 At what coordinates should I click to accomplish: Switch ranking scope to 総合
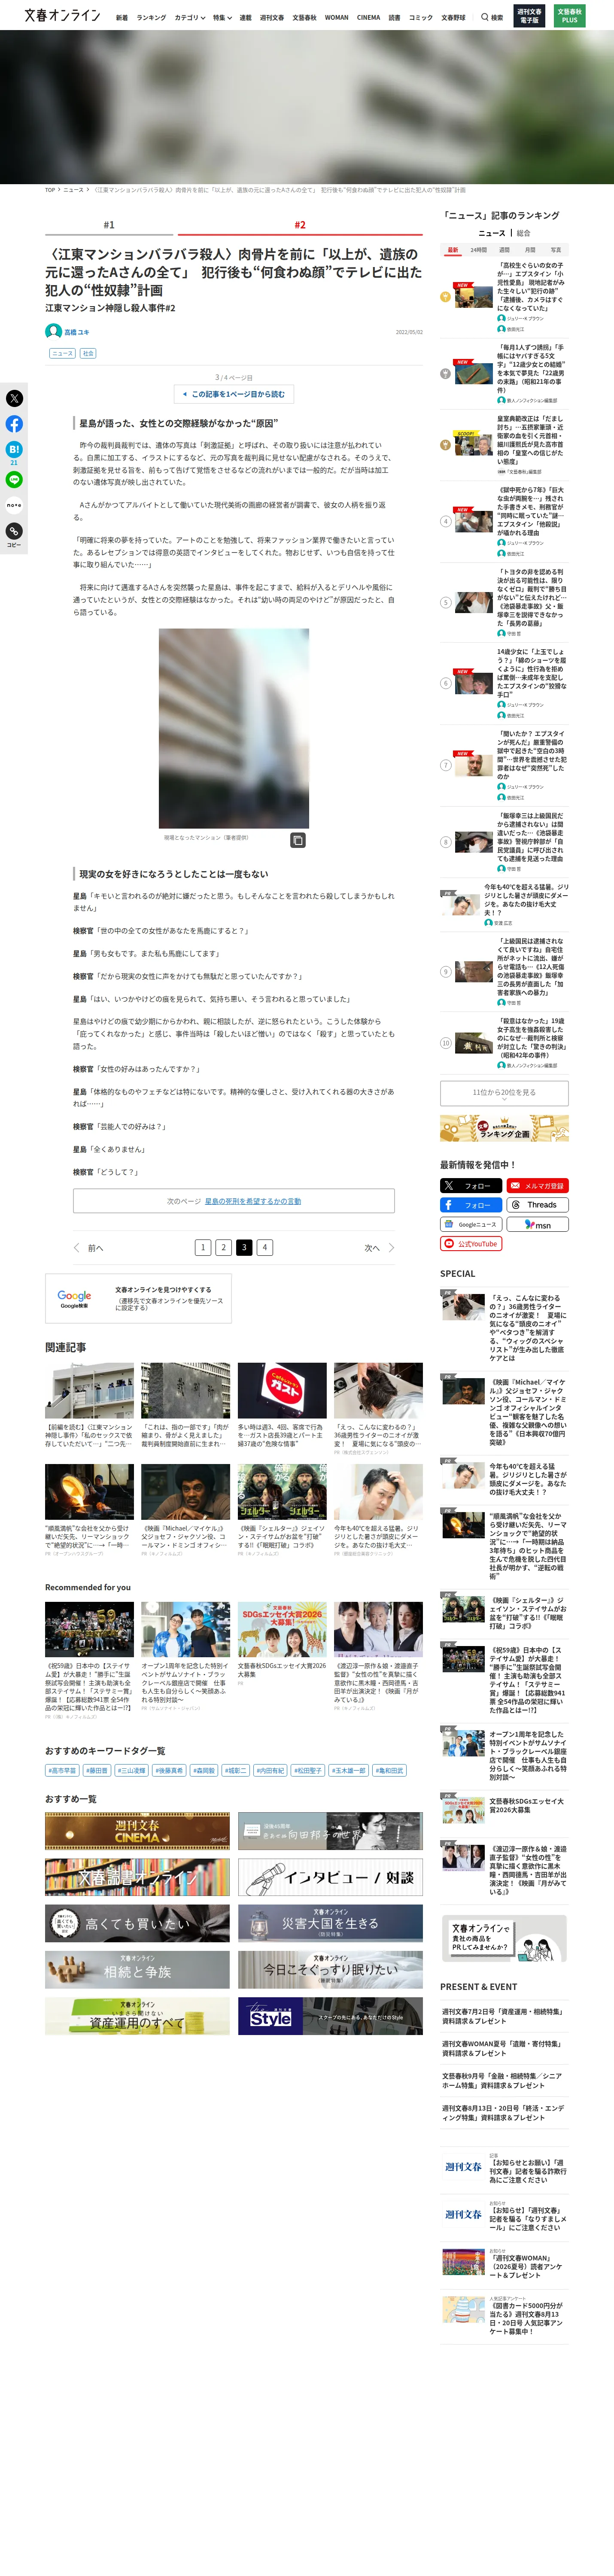pyautogui.click(x=524, y=233)
